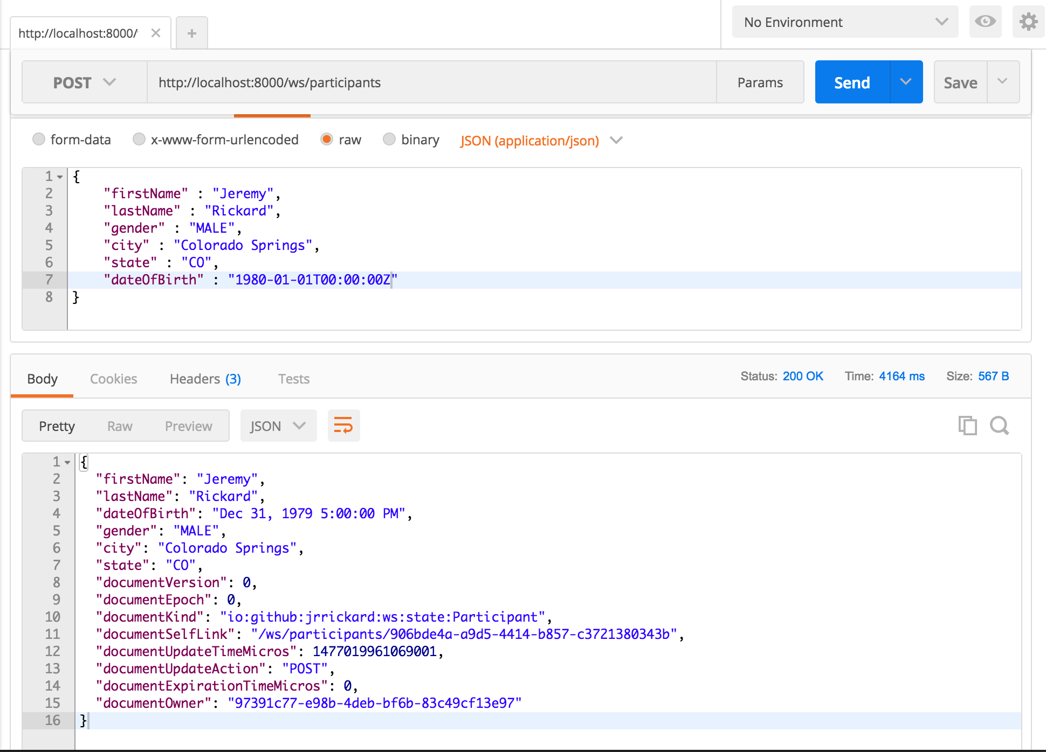Click documentKind value in response

coord(382,617)
